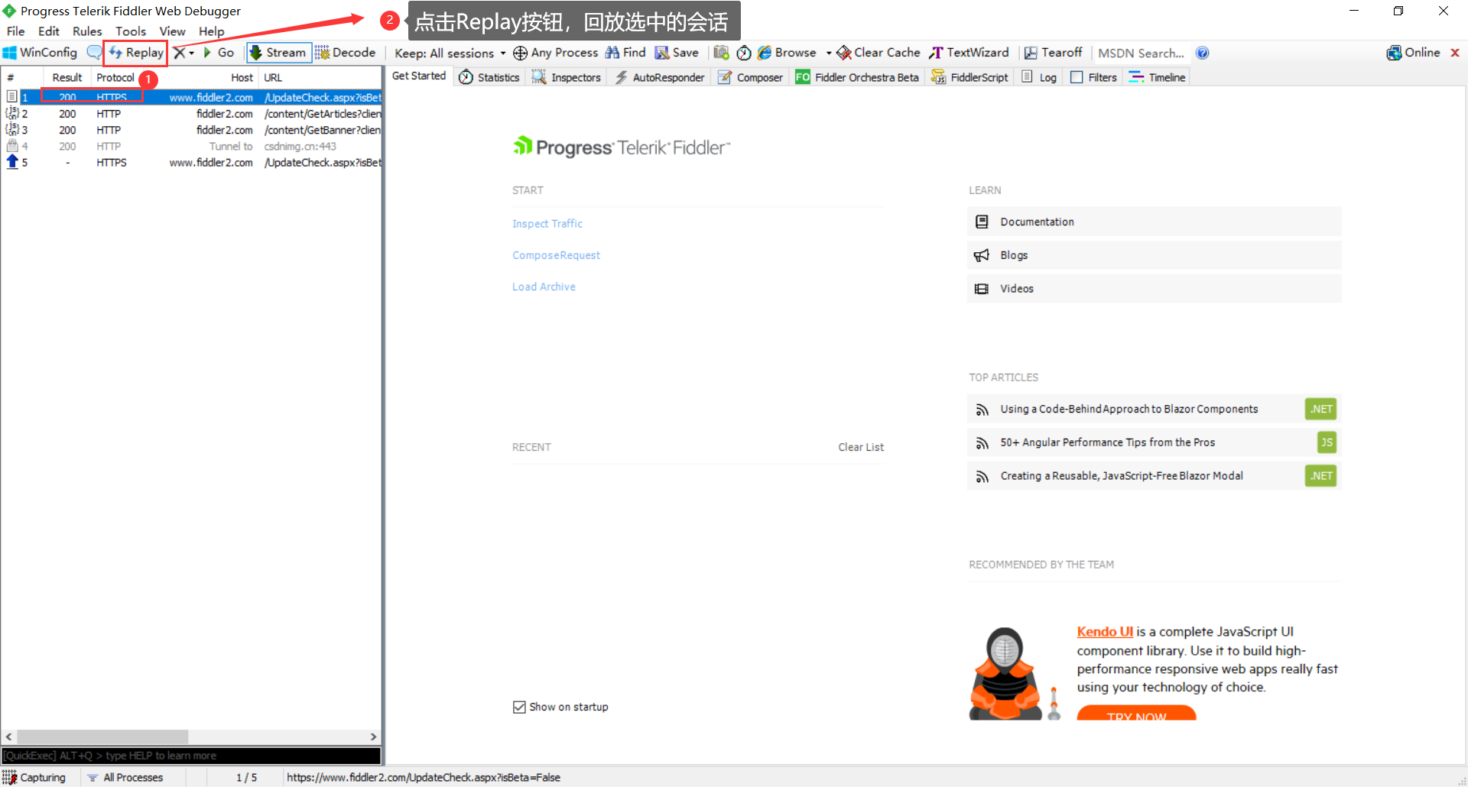Select session 4 Tunnel to csdnimg.cn
Viewport: 1468px width, 787px height.
[x=191, y=146]
